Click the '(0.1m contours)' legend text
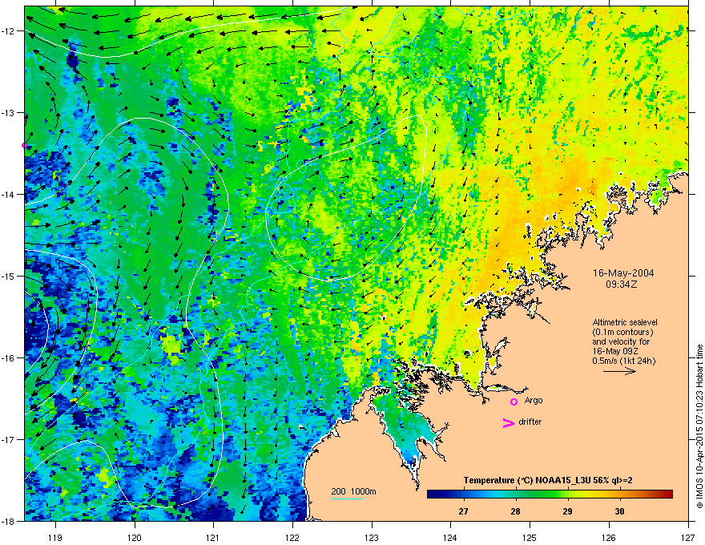The image size is (705, 545). click(622, 333)
